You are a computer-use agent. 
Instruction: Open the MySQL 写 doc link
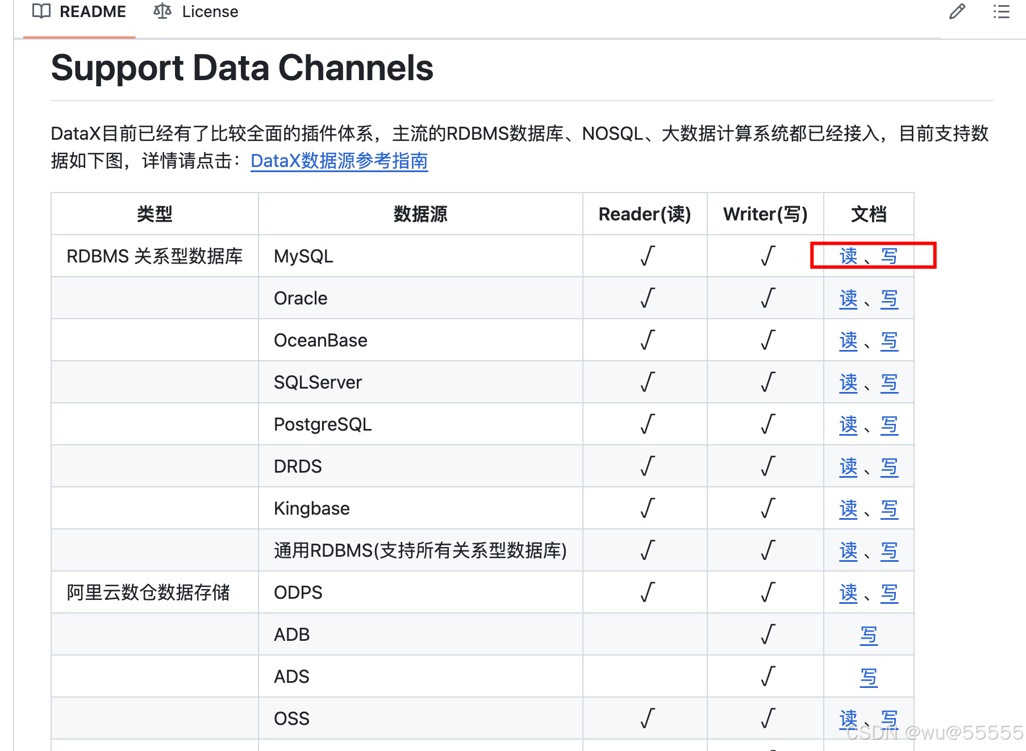tap(890, 256)
